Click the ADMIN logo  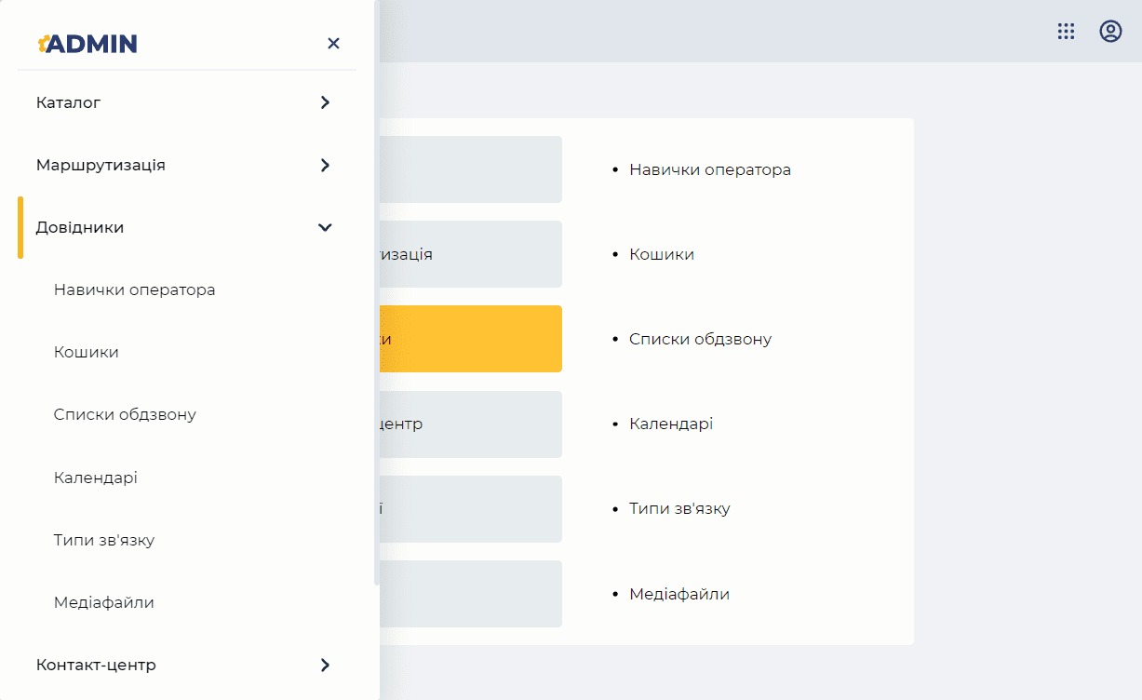tap(87, 43)
